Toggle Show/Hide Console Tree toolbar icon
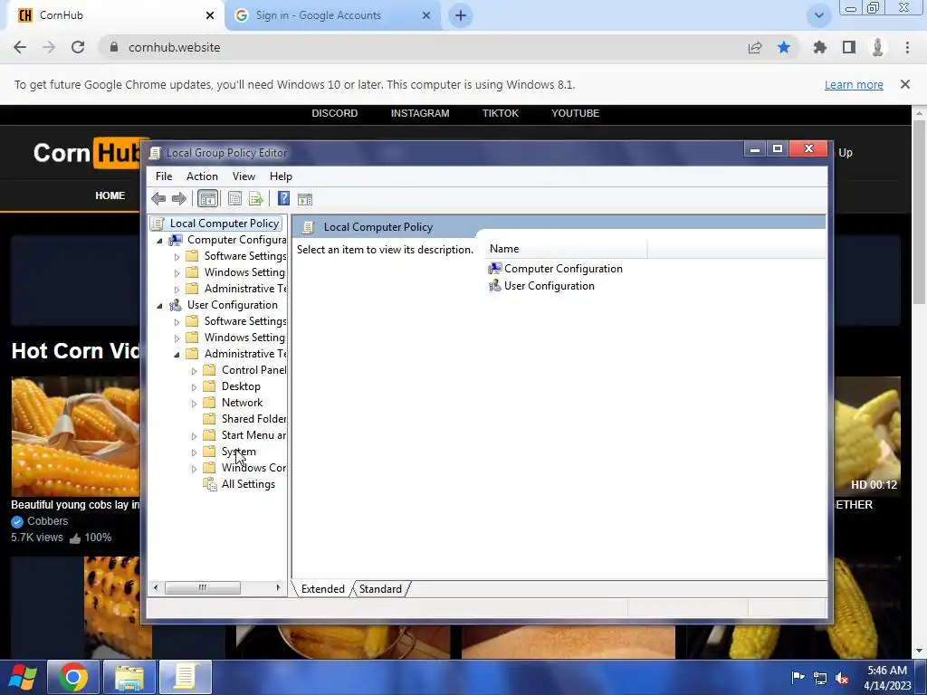927x695 pixels. [207, 199]
